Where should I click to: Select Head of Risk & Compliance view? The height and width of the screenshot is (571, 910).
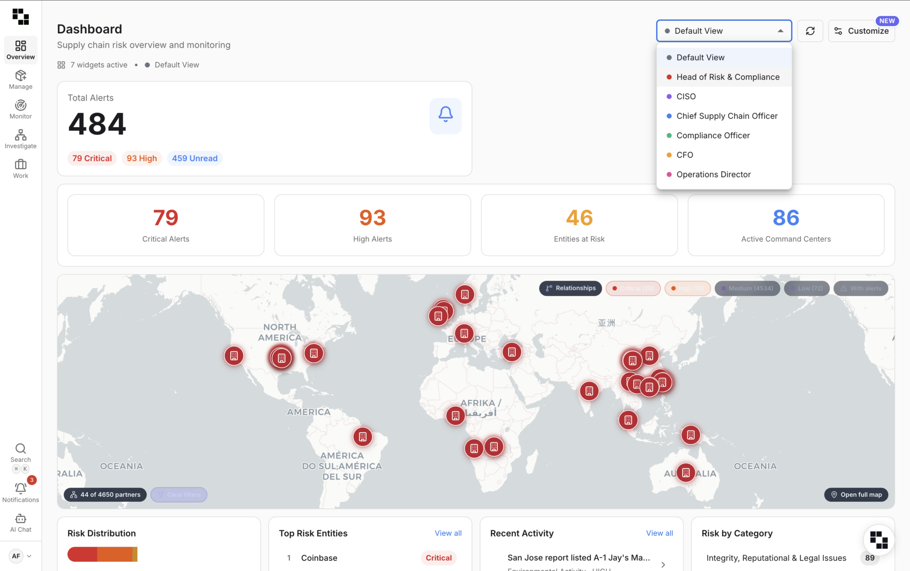click(724, 77)
